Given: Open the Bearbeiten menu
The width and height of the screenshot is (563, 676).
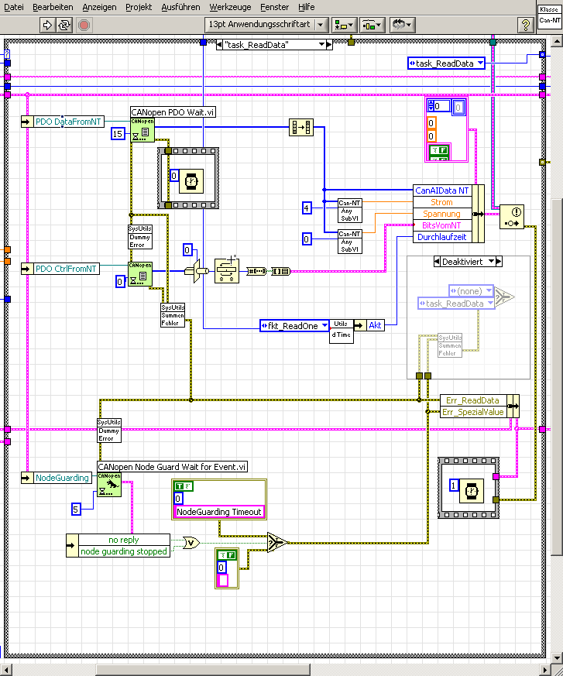Looking at the screenshot, I should (53, 7).
